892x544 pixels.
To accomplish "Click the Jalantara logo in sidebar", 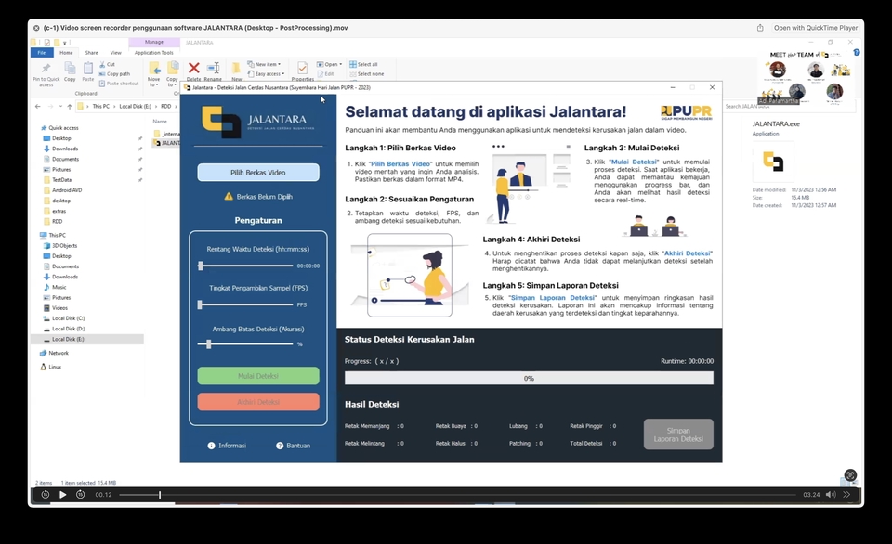I will coord(258,121).
